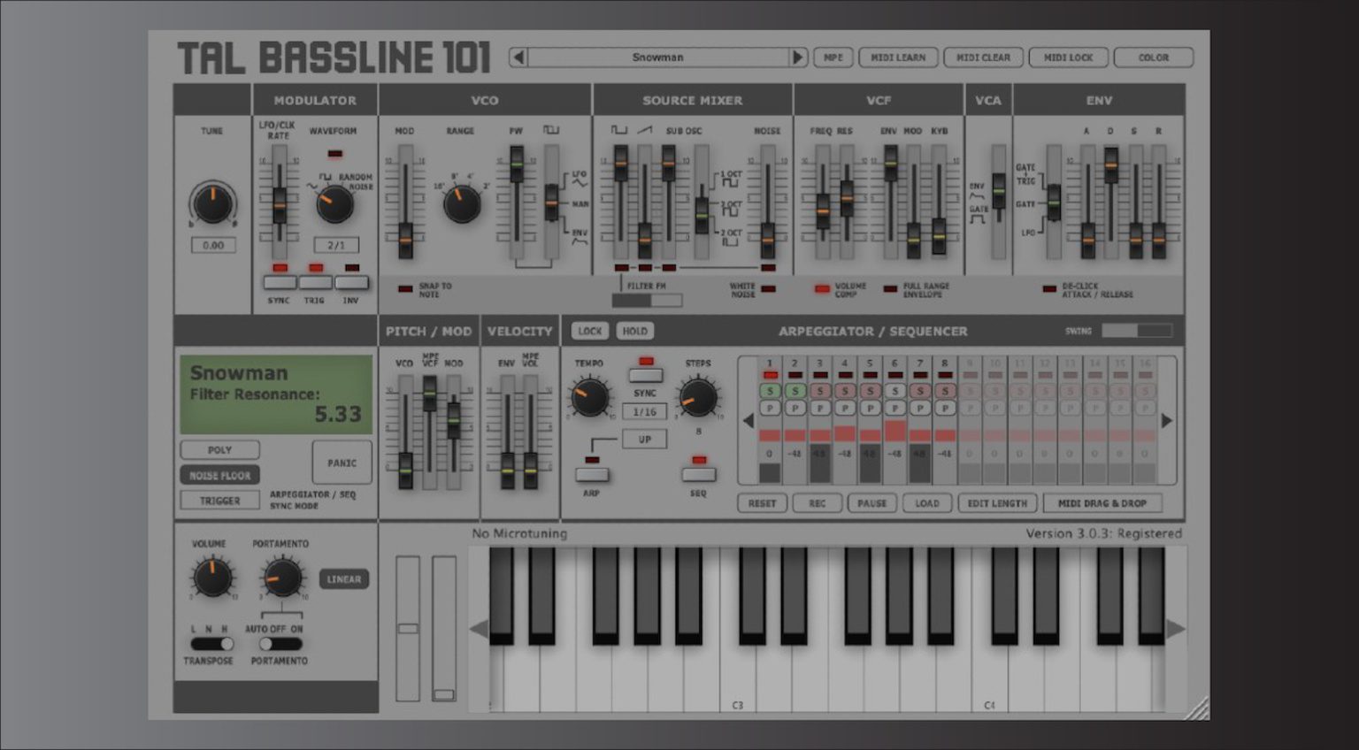Click the left keyboard scroll arrow

[x=476, y=628]
